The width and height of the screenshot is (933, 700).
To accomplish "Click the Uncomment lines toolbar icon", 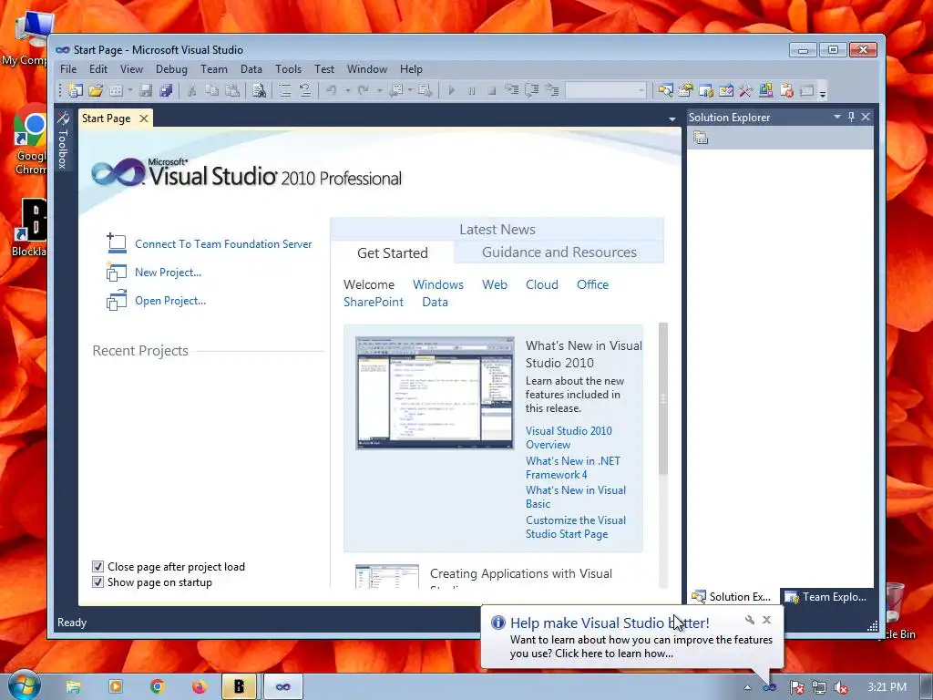I will tap(305, 90).
